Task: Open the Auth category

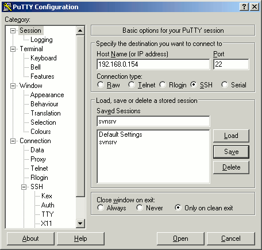Action: coord(48,205)
